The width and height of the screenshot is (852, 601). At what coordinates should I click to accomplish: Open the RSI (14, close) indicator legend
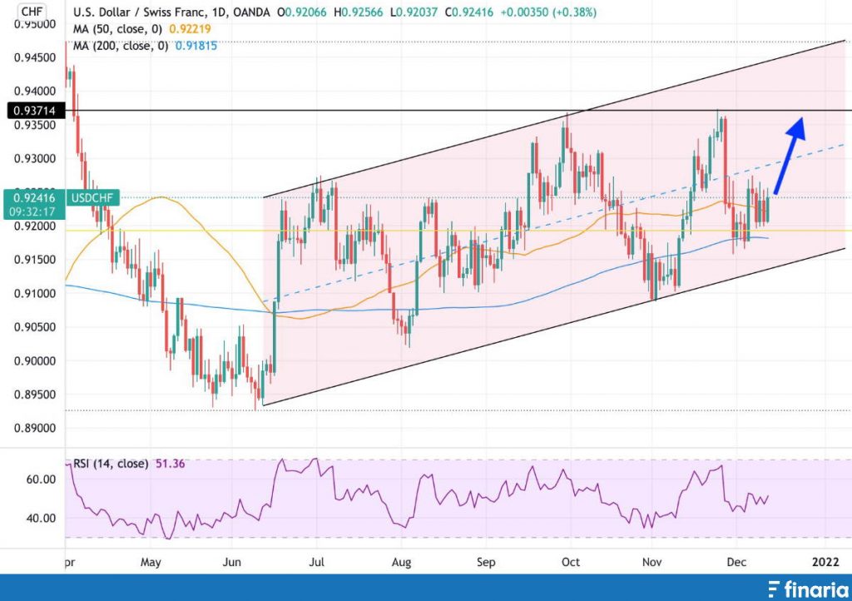click(x=111, y=464)
